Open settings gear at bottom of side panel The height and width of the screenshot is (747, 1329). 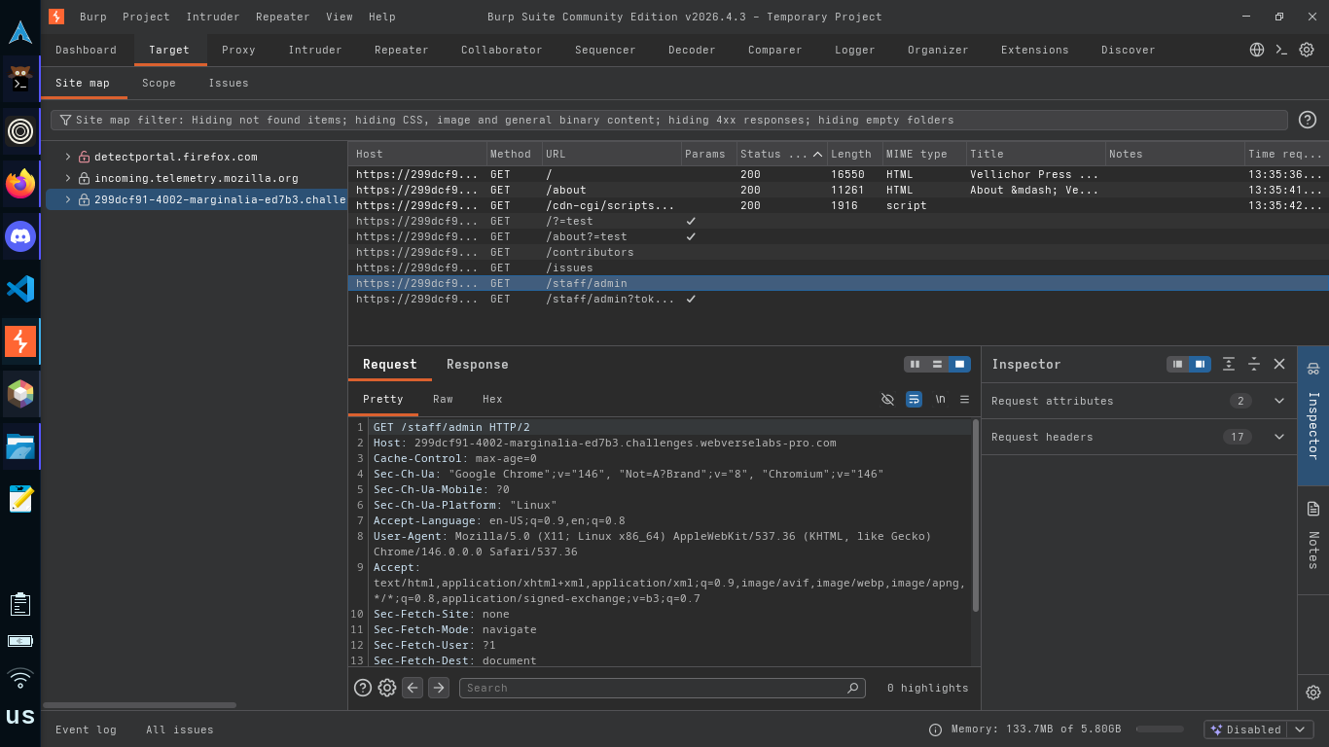tap(1313, 693)
